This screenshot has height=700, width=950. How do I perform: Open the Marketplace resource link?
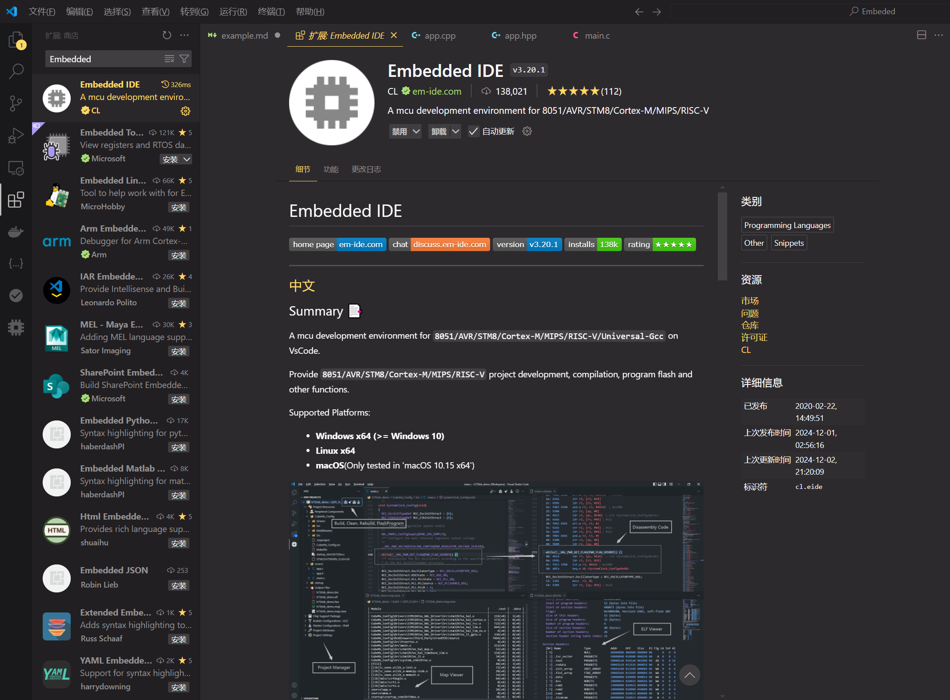[750, 301]
